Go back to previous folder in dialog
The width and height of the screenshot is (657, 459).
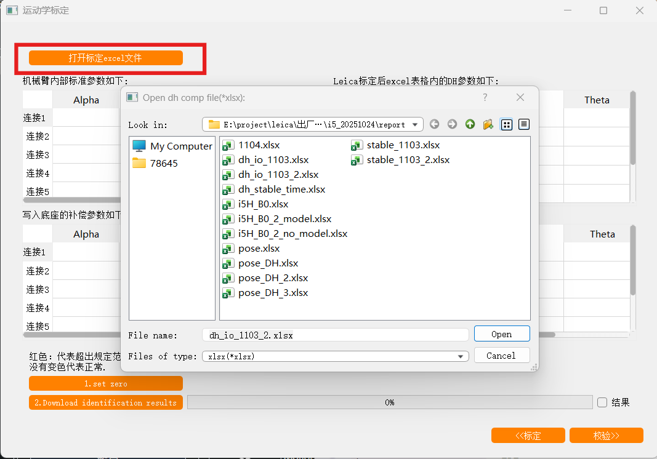(434, 124)
